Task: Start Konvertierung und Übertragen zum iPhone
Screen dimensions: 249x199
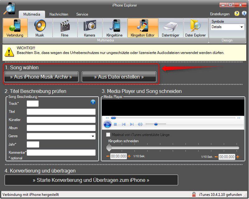Action: pos(91,180)
